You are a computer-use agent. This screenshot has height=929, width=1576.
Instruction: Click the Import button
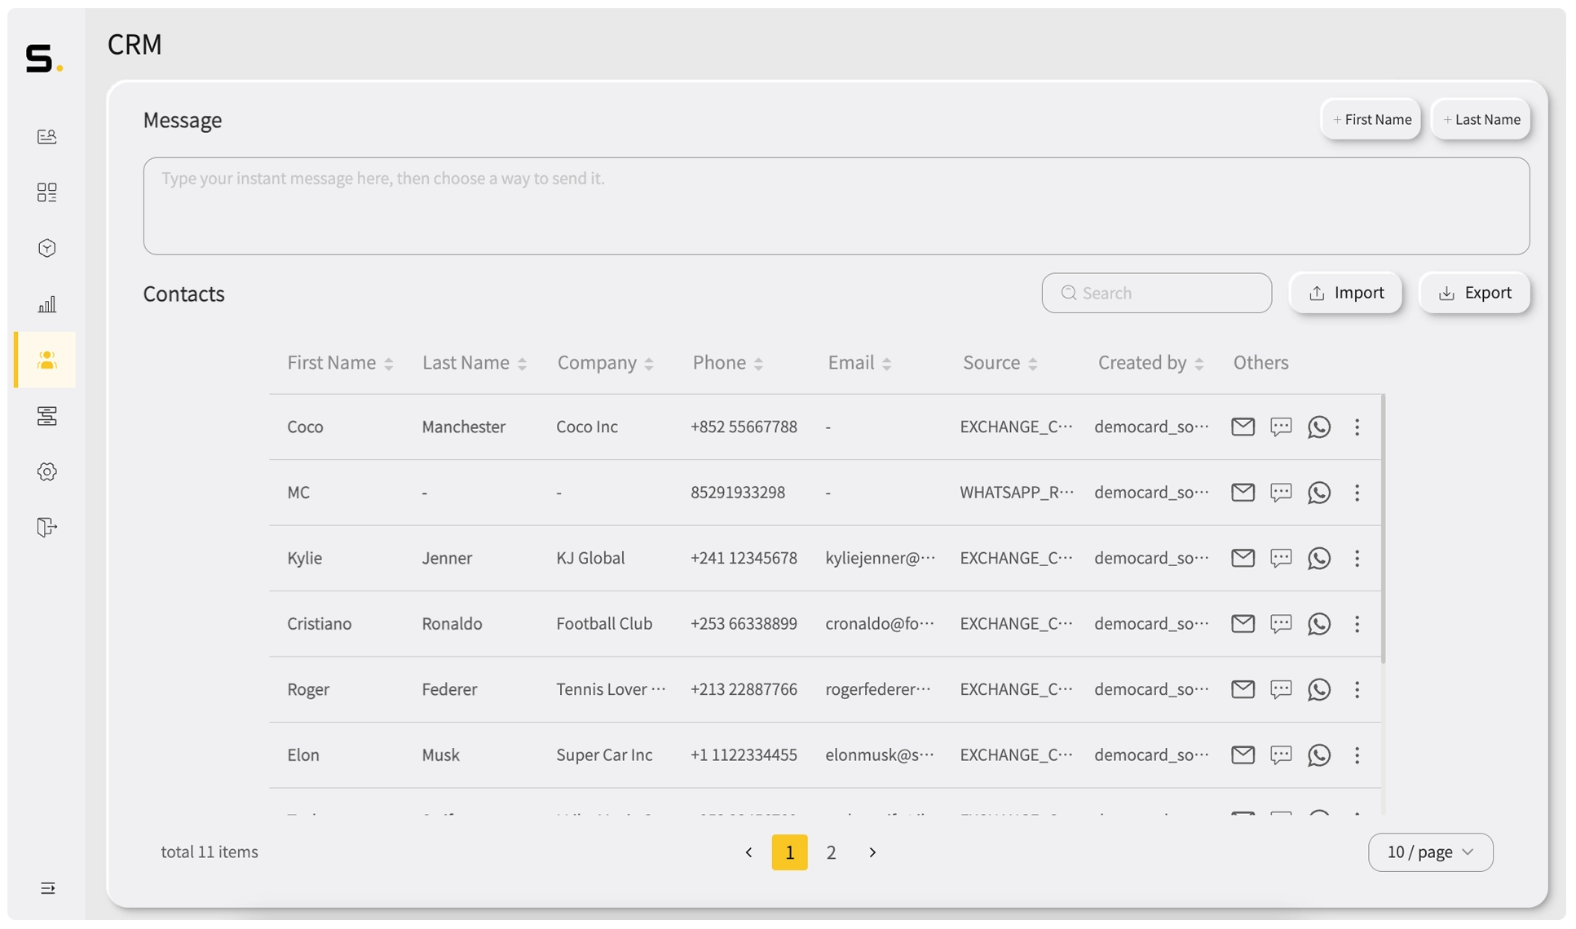point(1345,292)
